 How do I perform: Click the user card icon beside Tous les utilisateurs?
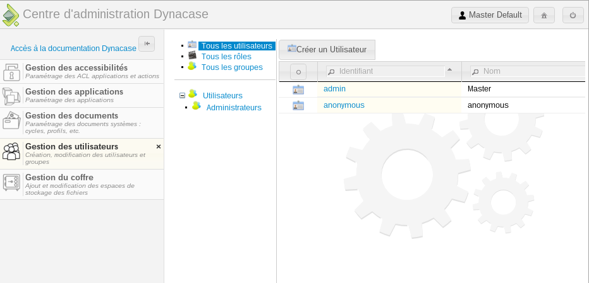coord(192,45)
